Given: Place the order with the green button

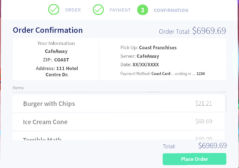Looking at the screenshot, I should tap(195, 159).
